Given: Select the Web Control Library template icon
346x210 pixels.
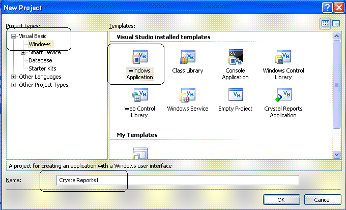Looking at the screenshot, I should [x=139, y=95].
